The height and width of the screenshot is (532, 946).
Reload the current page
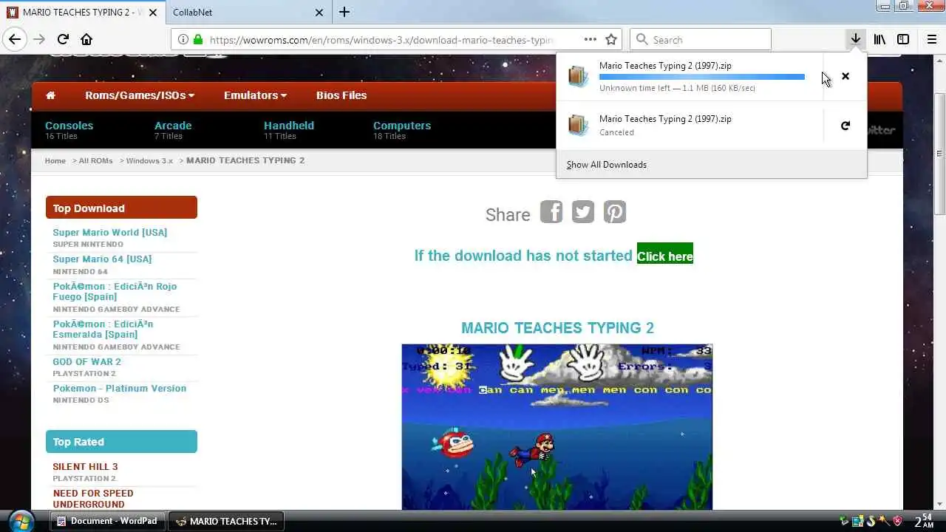click(63, 39)
